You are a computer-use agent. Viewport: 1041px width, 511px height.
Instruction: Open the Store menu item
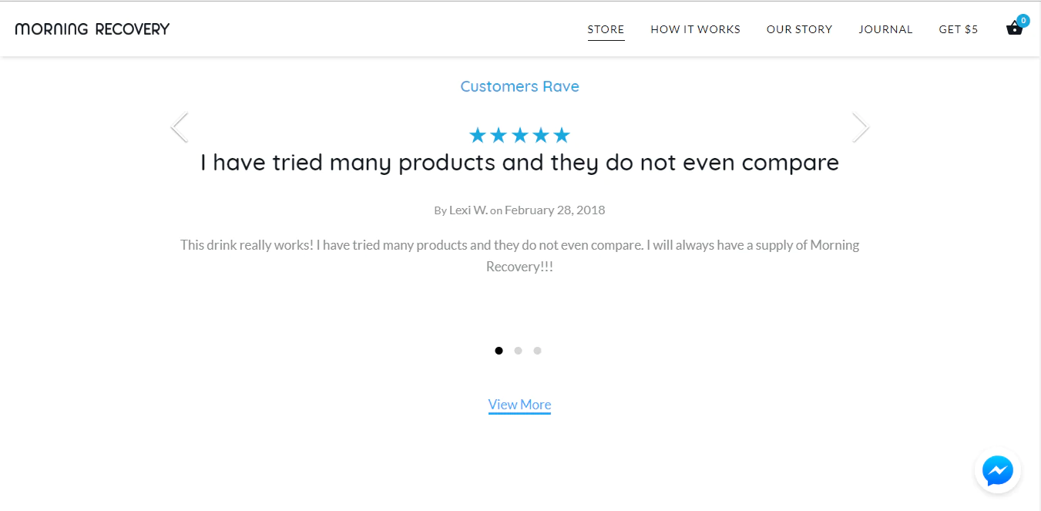[606, 29]
